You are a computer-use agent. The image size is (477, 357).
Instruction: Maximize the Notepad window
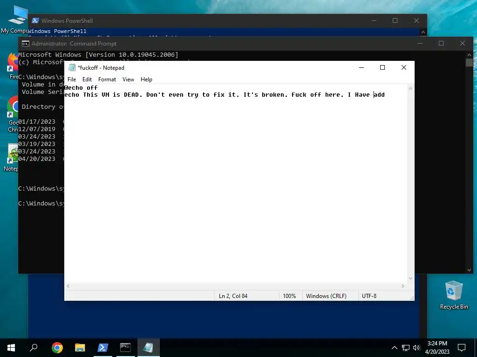(382, 67)
